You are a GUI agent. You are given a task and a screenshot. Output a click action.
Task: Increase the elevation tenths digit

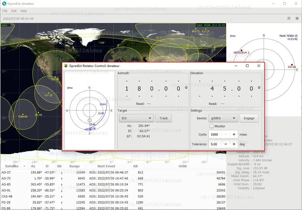pos(239,81)
